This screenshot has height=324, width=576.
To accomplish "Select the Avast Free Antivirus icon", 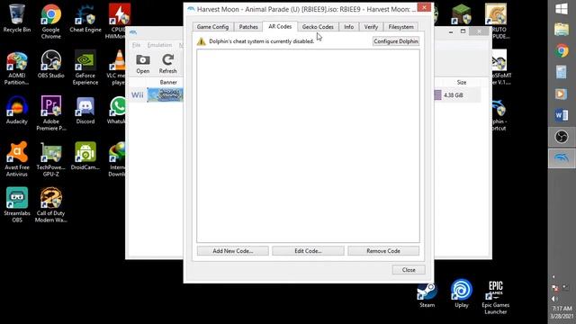I will pyautogui.click(x=17, y=159).
